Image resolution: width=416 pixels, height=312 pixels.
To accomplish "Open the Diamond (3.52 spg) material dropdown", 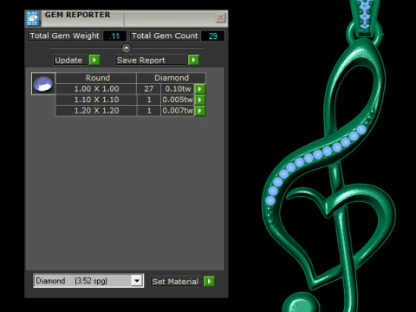I will (88, 281).
